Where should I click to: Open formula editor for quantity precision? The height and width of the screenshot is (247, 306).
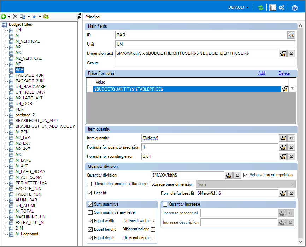coord(283,147)
